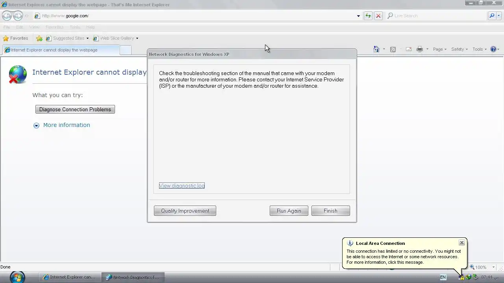Open the Print dropdown arrow
Screen dimensions: 504x283
(x=427, y=50)
